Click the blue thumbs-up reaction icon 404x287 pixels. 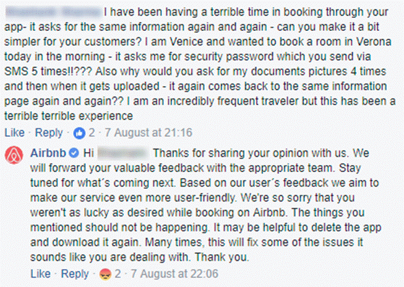(x=79, y=133)
